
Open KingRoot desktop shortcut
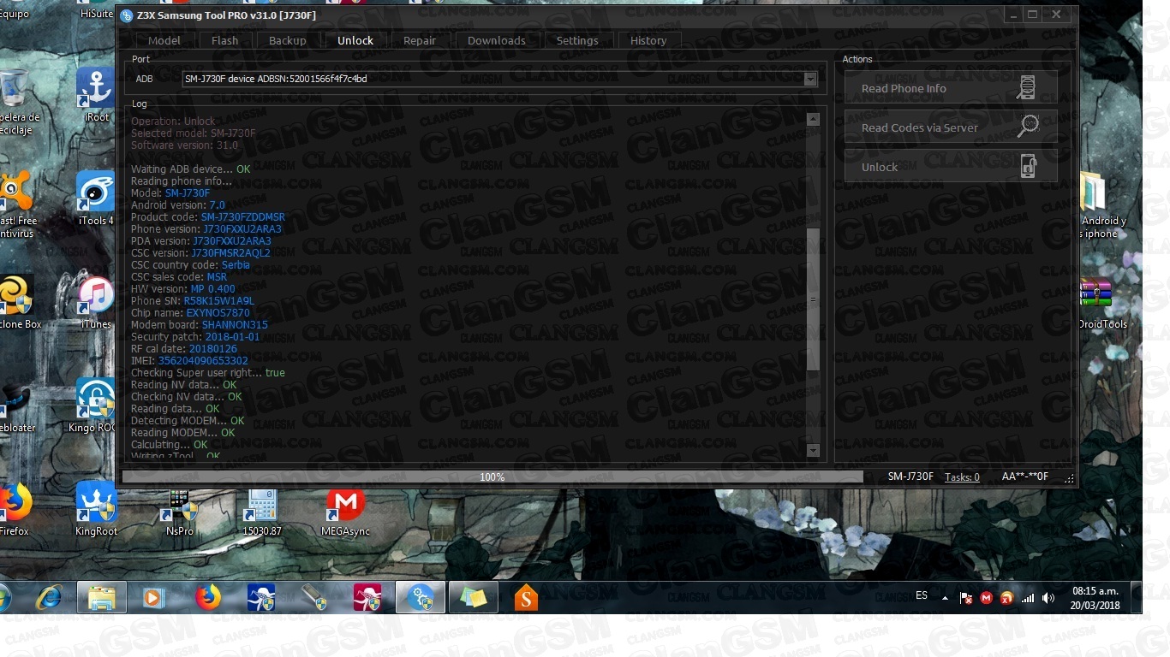tap(96, 509)
